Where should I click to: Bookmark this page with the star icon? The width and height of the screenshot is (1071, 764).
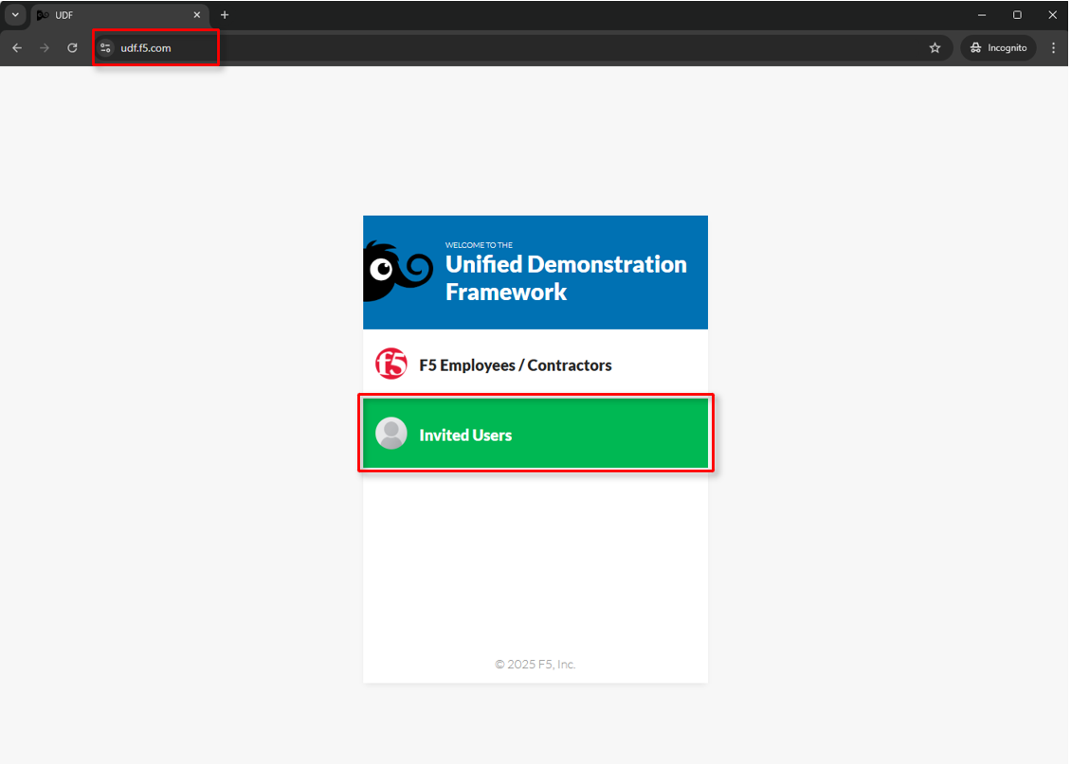tap(935, 47)
